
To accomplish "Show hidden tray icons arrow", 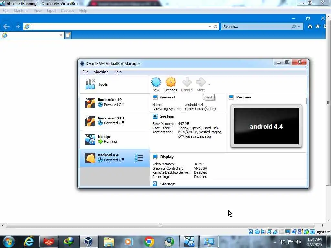I will tap(275, 242).
